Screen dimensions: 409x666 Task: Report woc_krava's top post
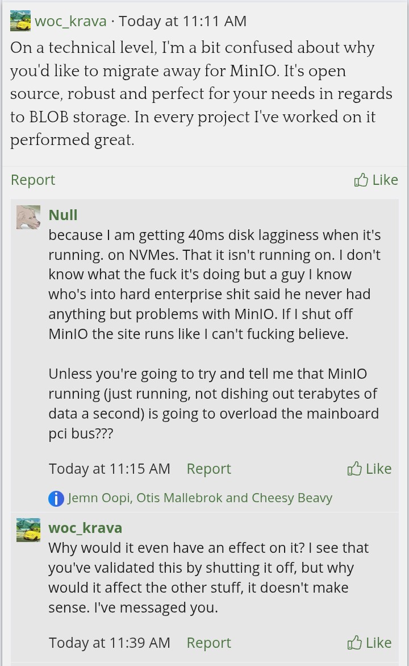pyautogui.click(x=33, y=180)
